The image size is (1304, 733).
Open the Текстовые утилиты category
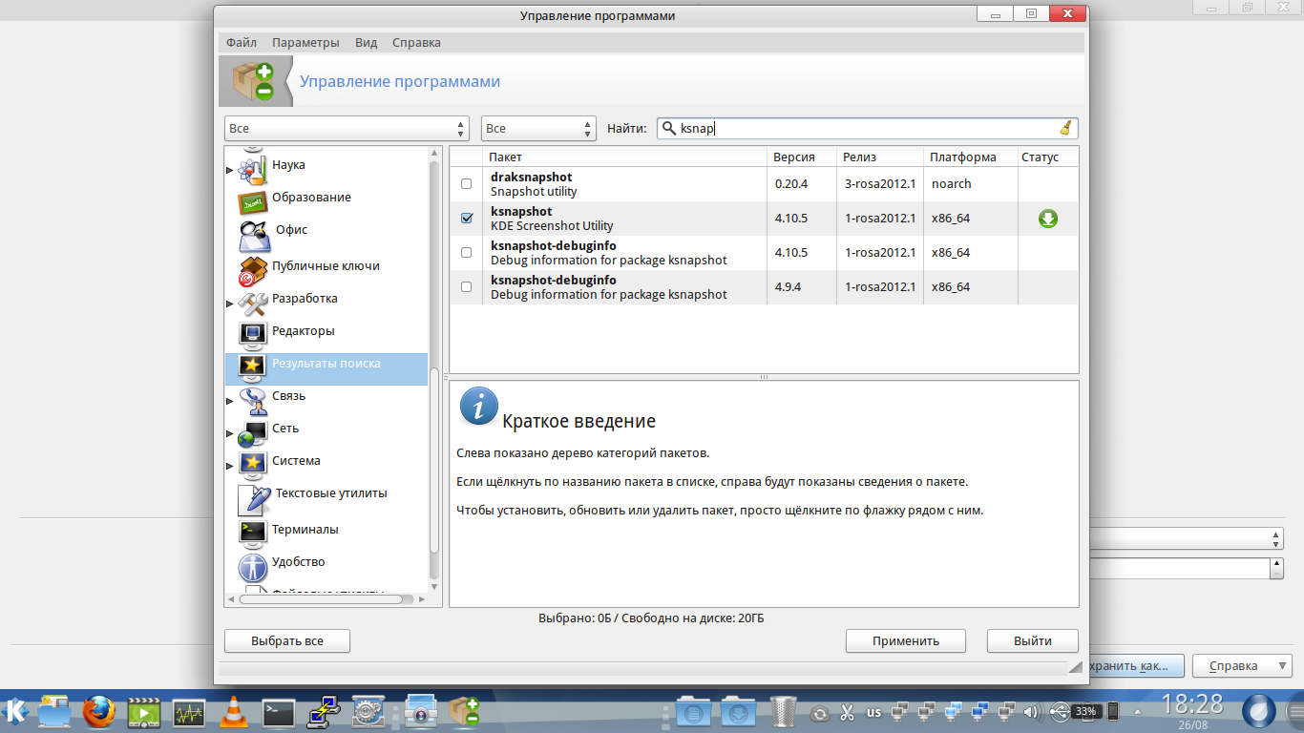click(x=330, y=493)
